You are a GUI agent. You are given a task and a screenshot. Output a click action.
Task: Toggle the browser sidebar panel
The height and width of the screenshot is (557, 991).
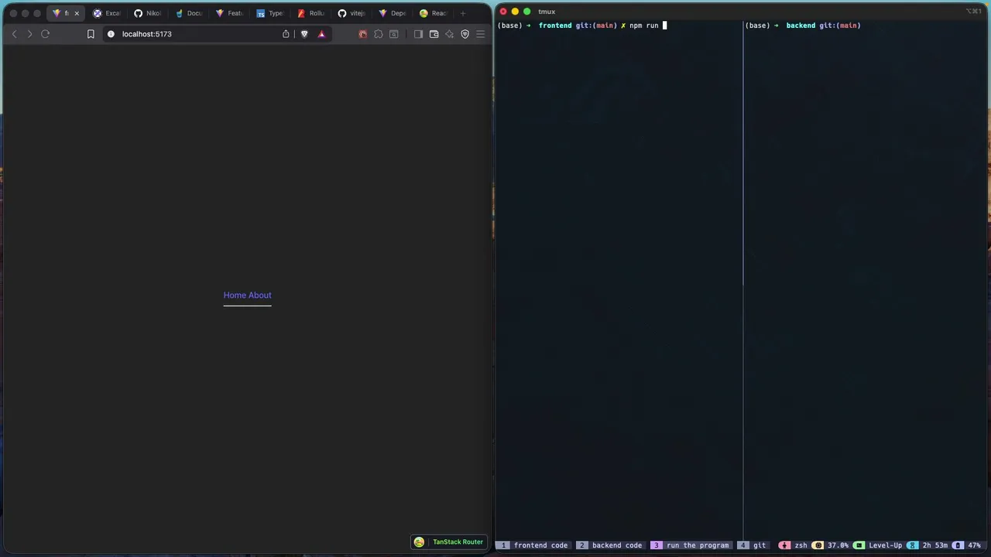418,34
